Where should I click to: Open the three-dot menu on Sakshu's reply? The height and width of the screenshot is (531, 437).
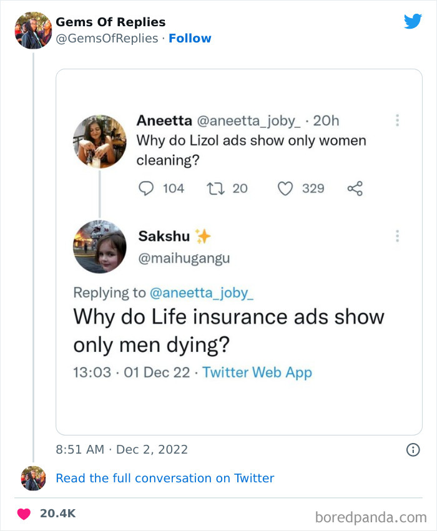click(x=397, y=236)
